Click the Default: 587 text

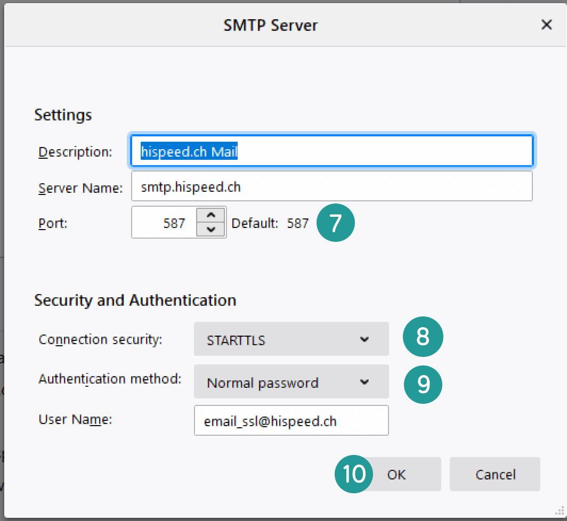point(270,223)
